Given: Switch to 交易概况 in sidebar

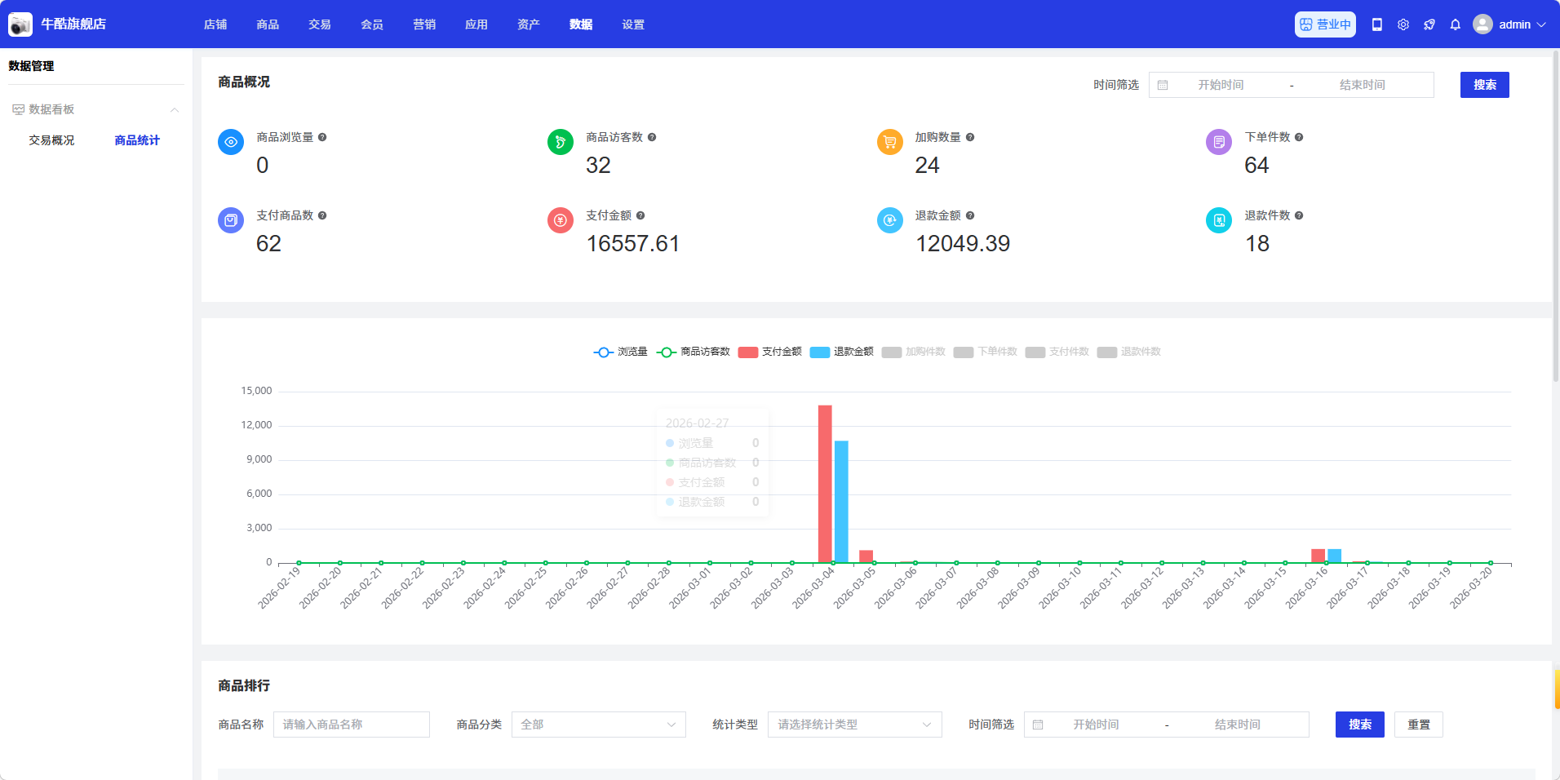Looking at the screenshot, I should (x=51, y=140).
